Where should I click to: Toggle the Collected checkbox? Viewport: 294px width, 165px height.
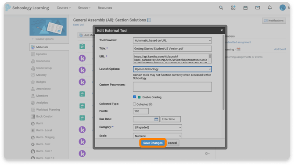[134, 104]
